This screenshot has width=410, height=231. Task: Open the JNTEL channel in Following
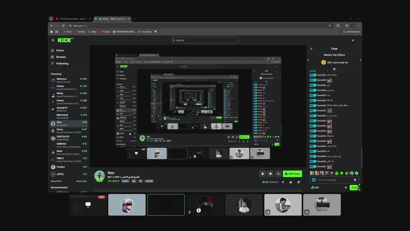point(69,174)
